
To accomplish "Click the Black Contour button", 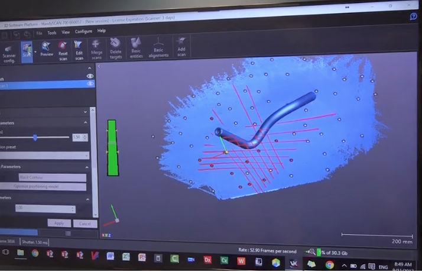I will (x=53, y=177).
